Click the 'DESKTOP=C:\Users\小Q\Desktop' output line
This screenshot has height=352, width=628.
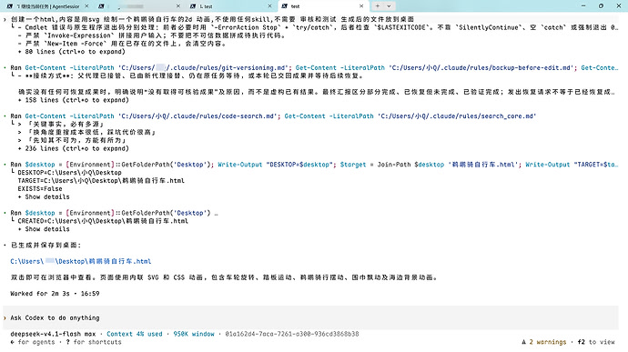pyautogui.click(x=70, y=173)
